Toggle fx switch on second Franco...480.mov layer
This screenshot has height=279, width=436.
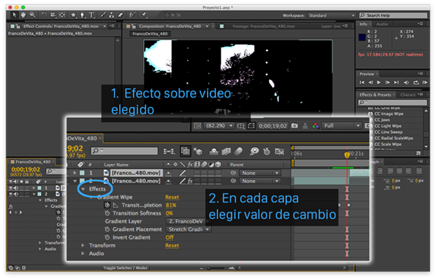click(x=190, y=181)
